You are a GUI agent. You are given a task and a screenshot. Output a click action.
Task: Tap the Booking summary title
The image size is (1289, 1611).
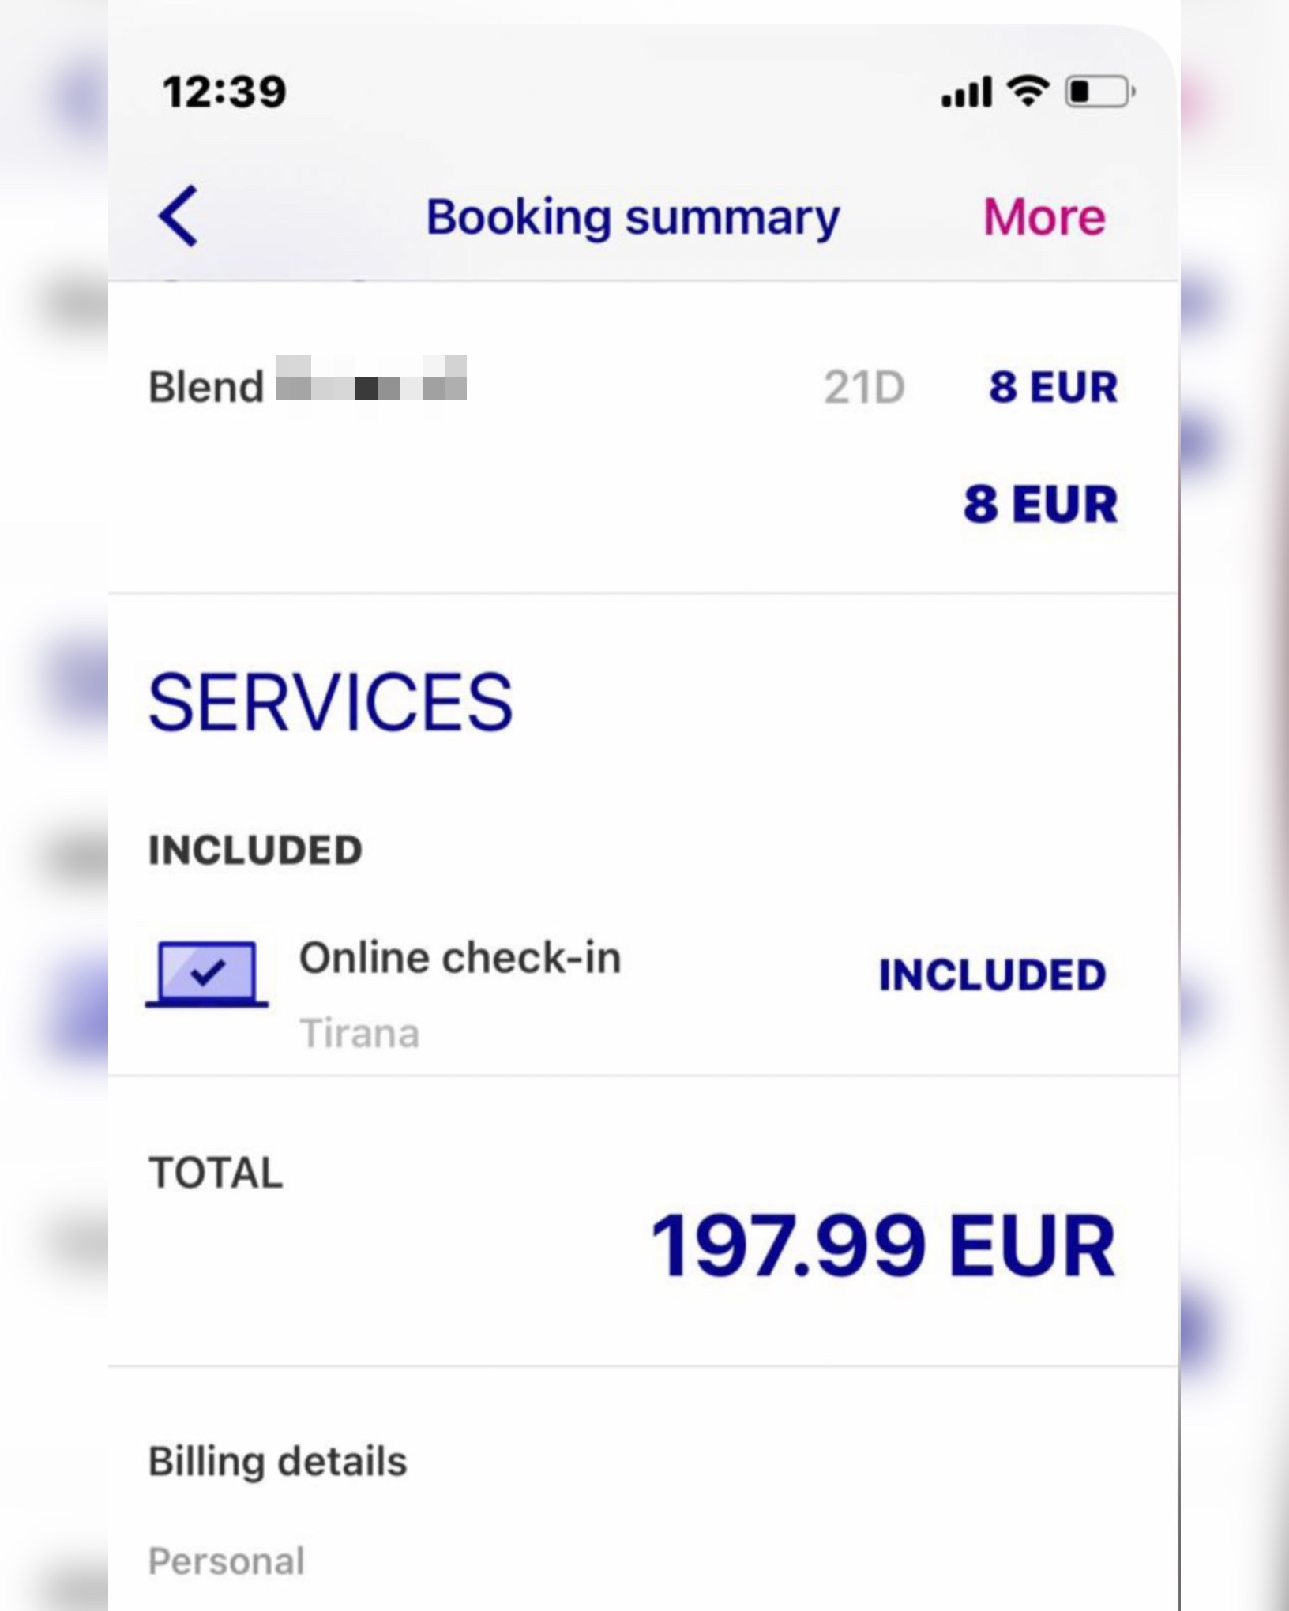point(633,218)
